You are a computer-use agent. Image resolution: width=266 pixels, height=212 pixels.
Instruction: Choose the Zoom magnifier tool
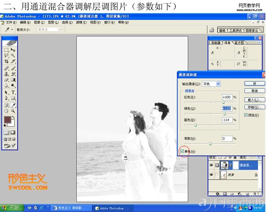[13, 110]
